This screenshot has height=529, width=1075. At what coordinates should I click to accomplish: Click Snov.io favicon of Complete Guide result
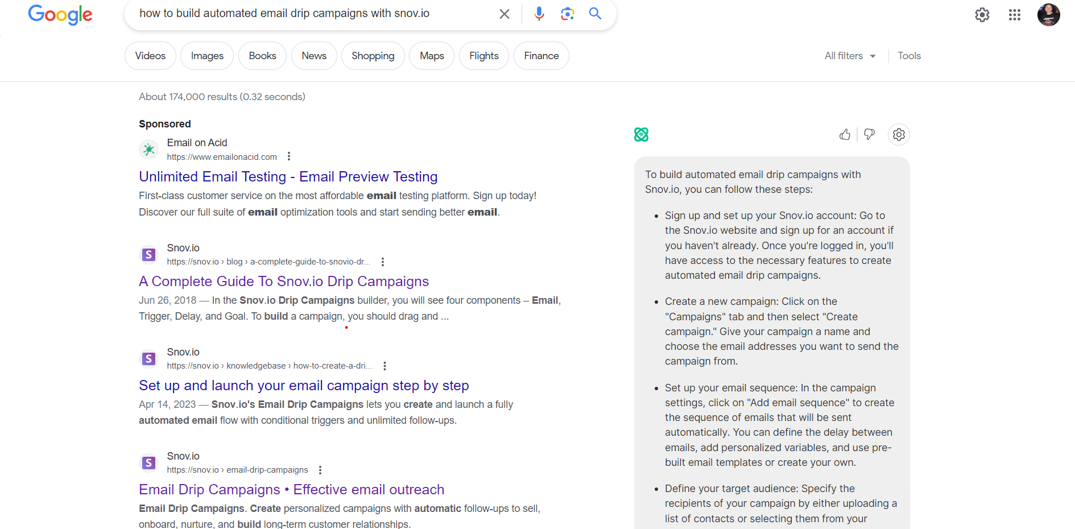149,255
